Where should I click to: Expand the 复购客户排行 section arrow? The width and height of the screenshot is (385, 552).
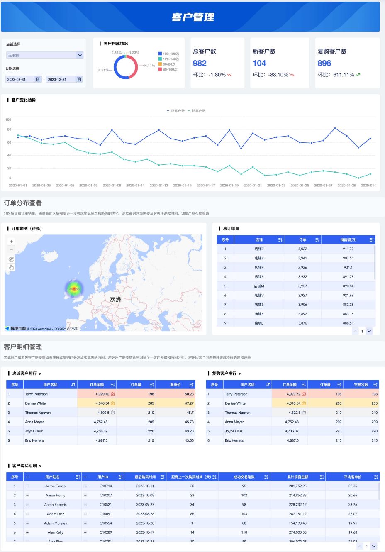(240, 374)
